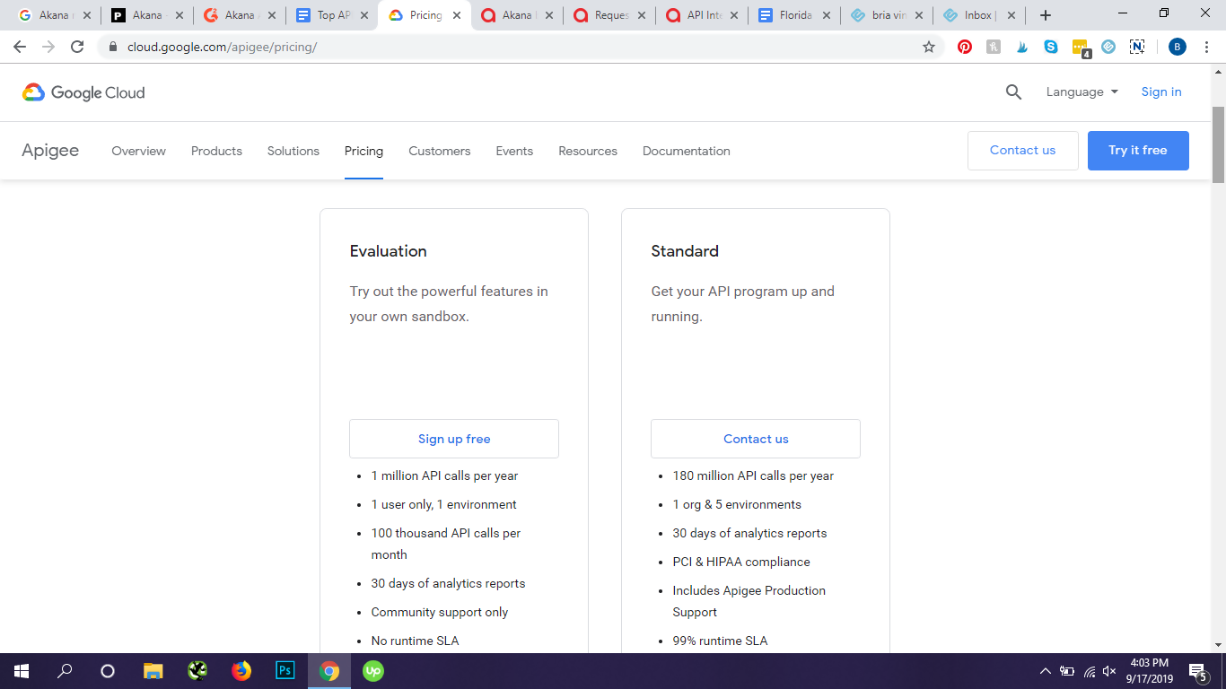Open the site search magnifier icon
Screen dimensions: 1226x689
click(x=1013, y=92)
